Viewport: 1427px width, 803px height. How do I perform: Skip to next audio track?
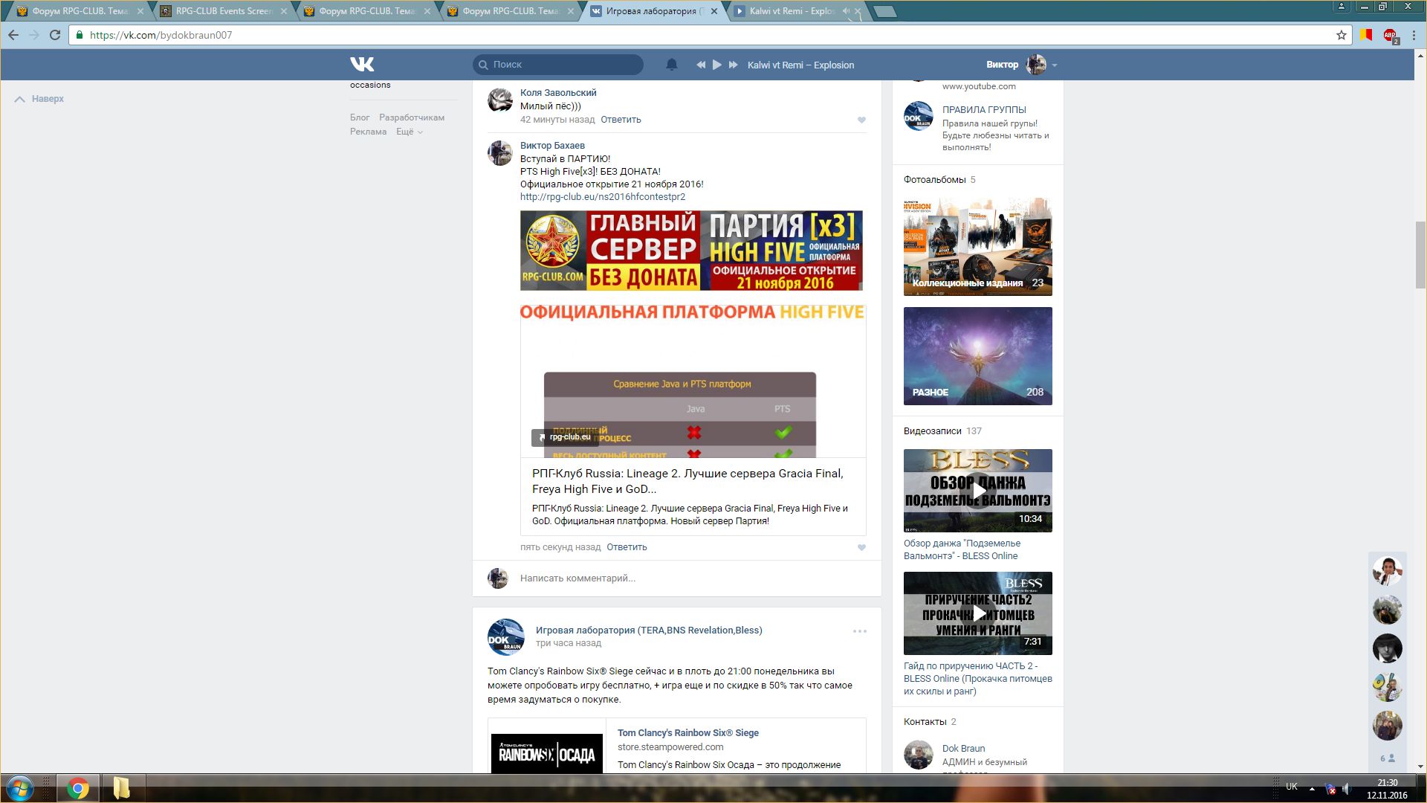click(x=733, y=65)
